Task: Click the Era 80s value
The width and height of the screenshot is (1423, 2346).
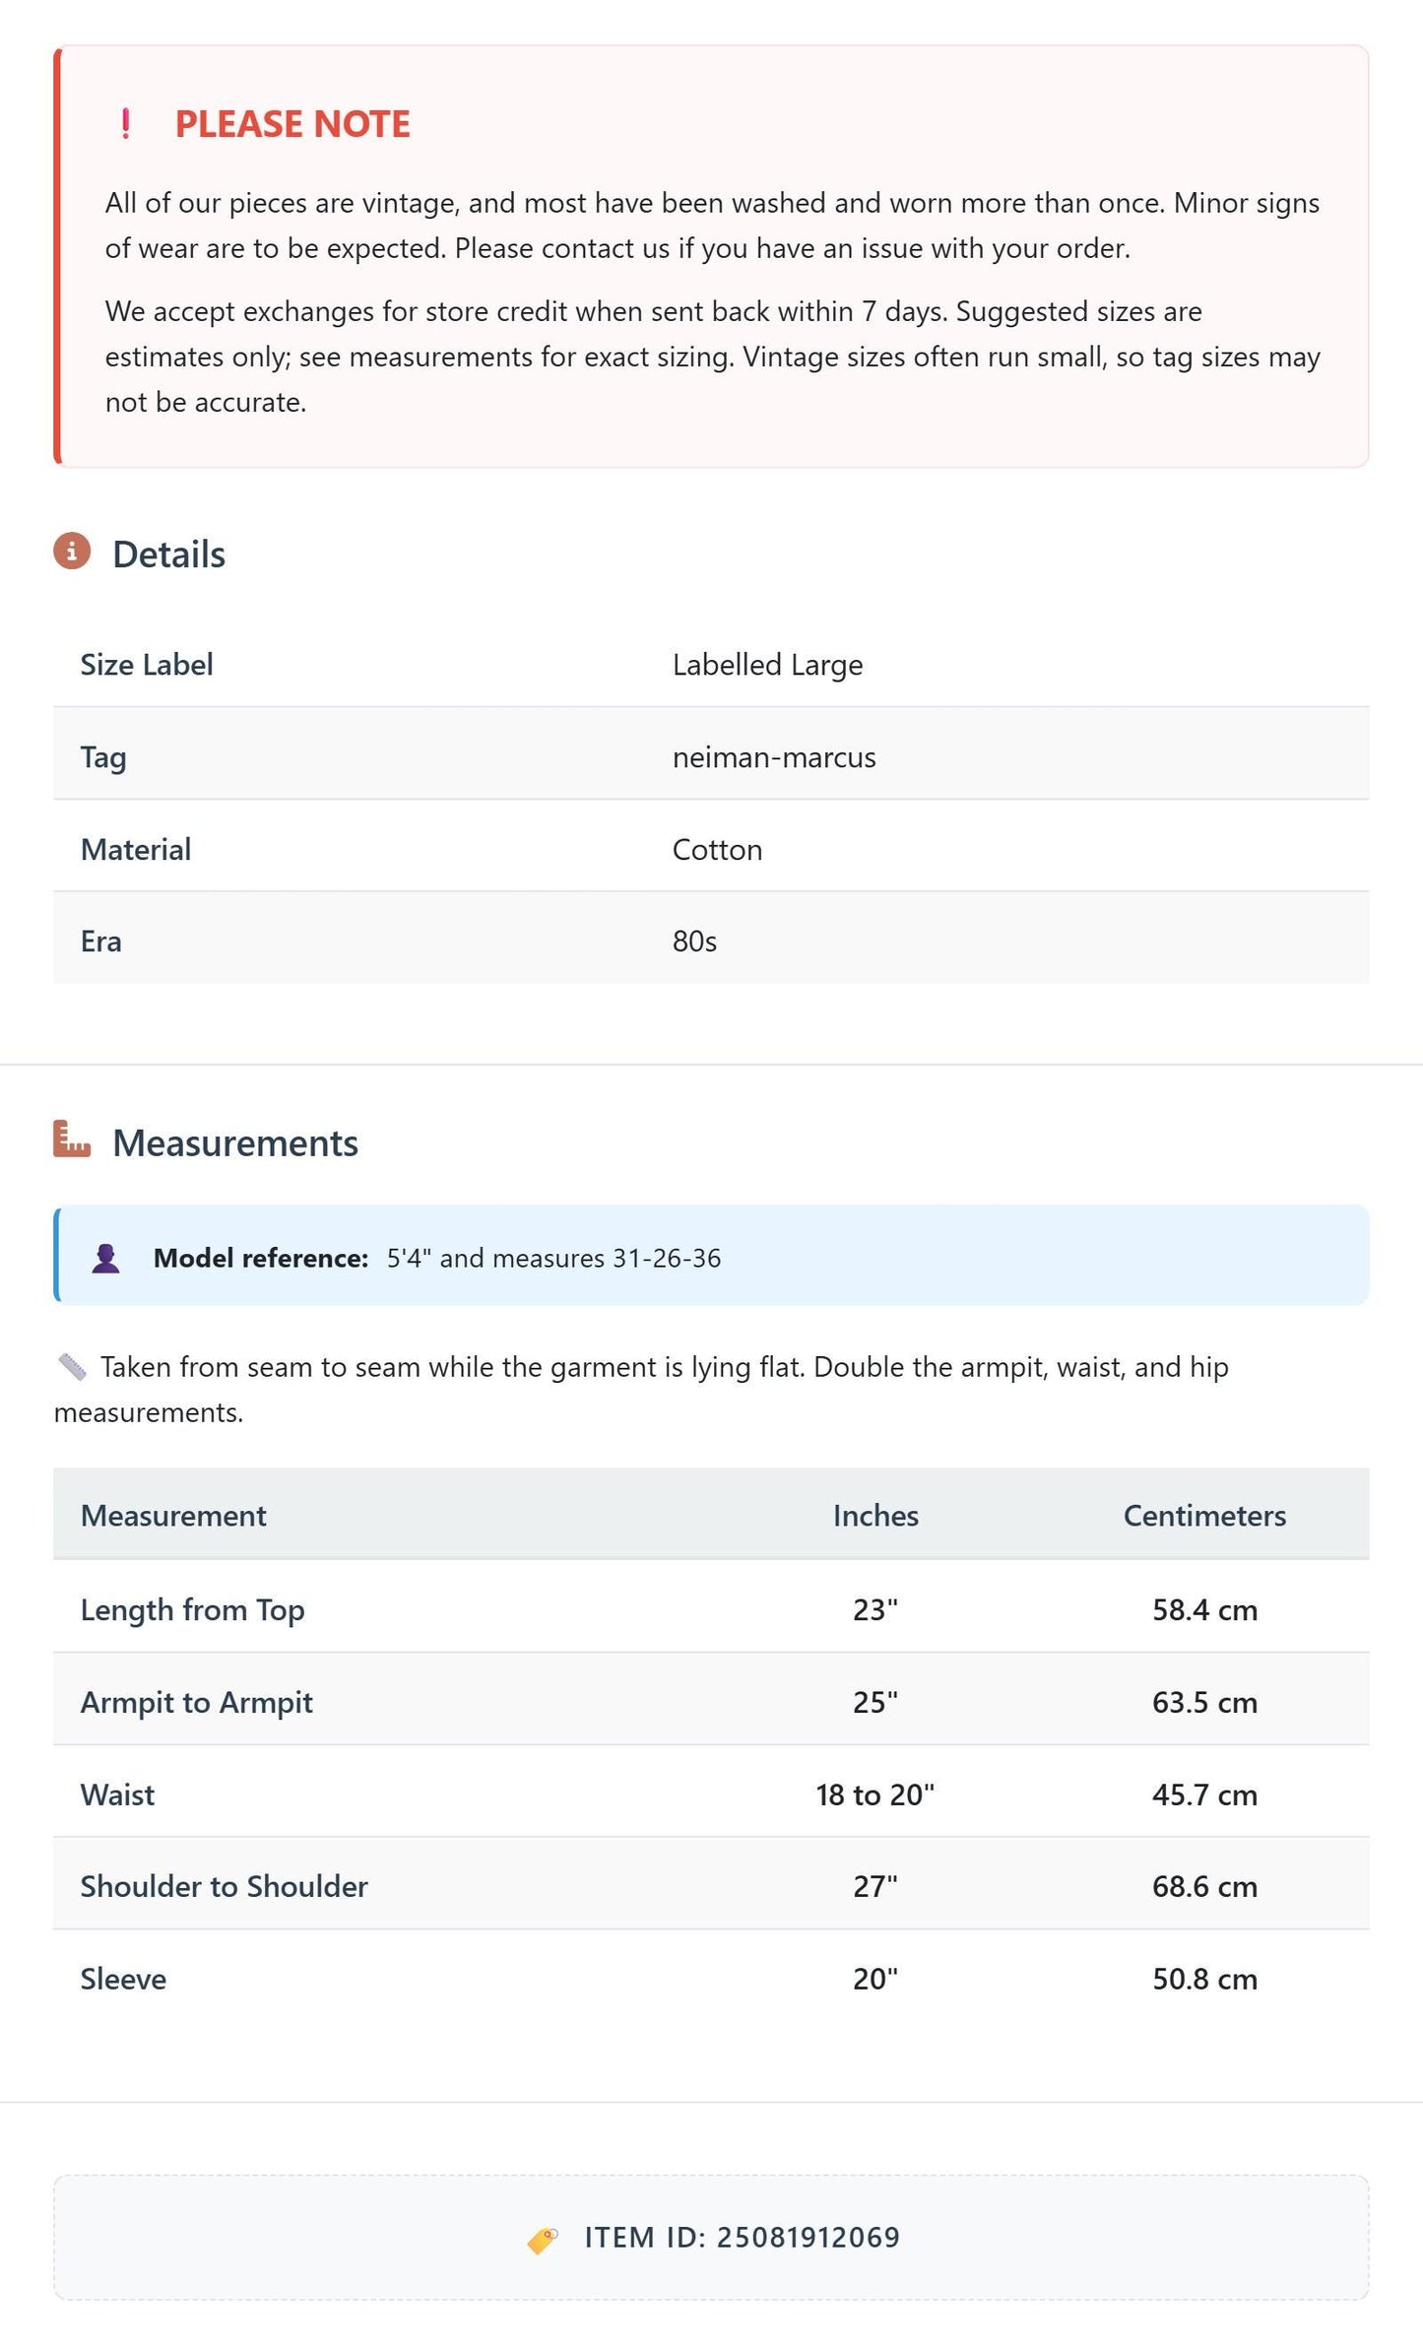Action: click(694, 943)
